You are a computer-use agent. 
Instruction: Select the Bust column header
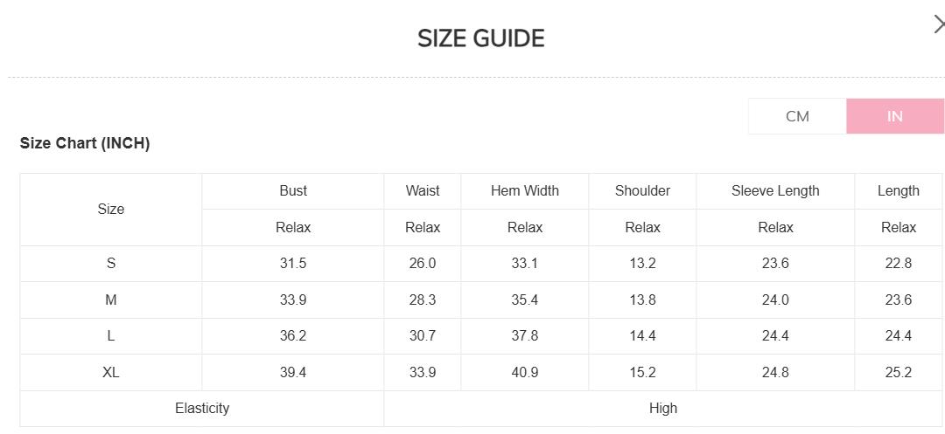[x=293, y=191]
